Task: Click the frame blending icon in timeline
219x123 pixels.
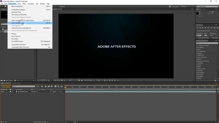Action: pos(49,86)
